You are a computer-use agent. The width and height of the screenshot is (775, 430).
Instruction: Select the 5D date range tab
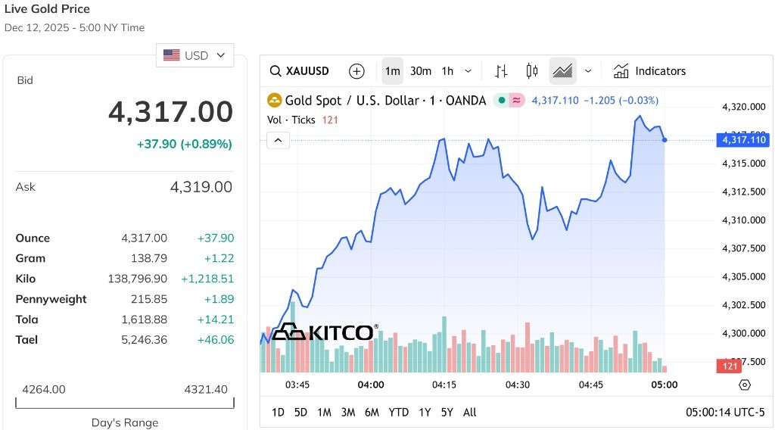(x=300, y=412)
